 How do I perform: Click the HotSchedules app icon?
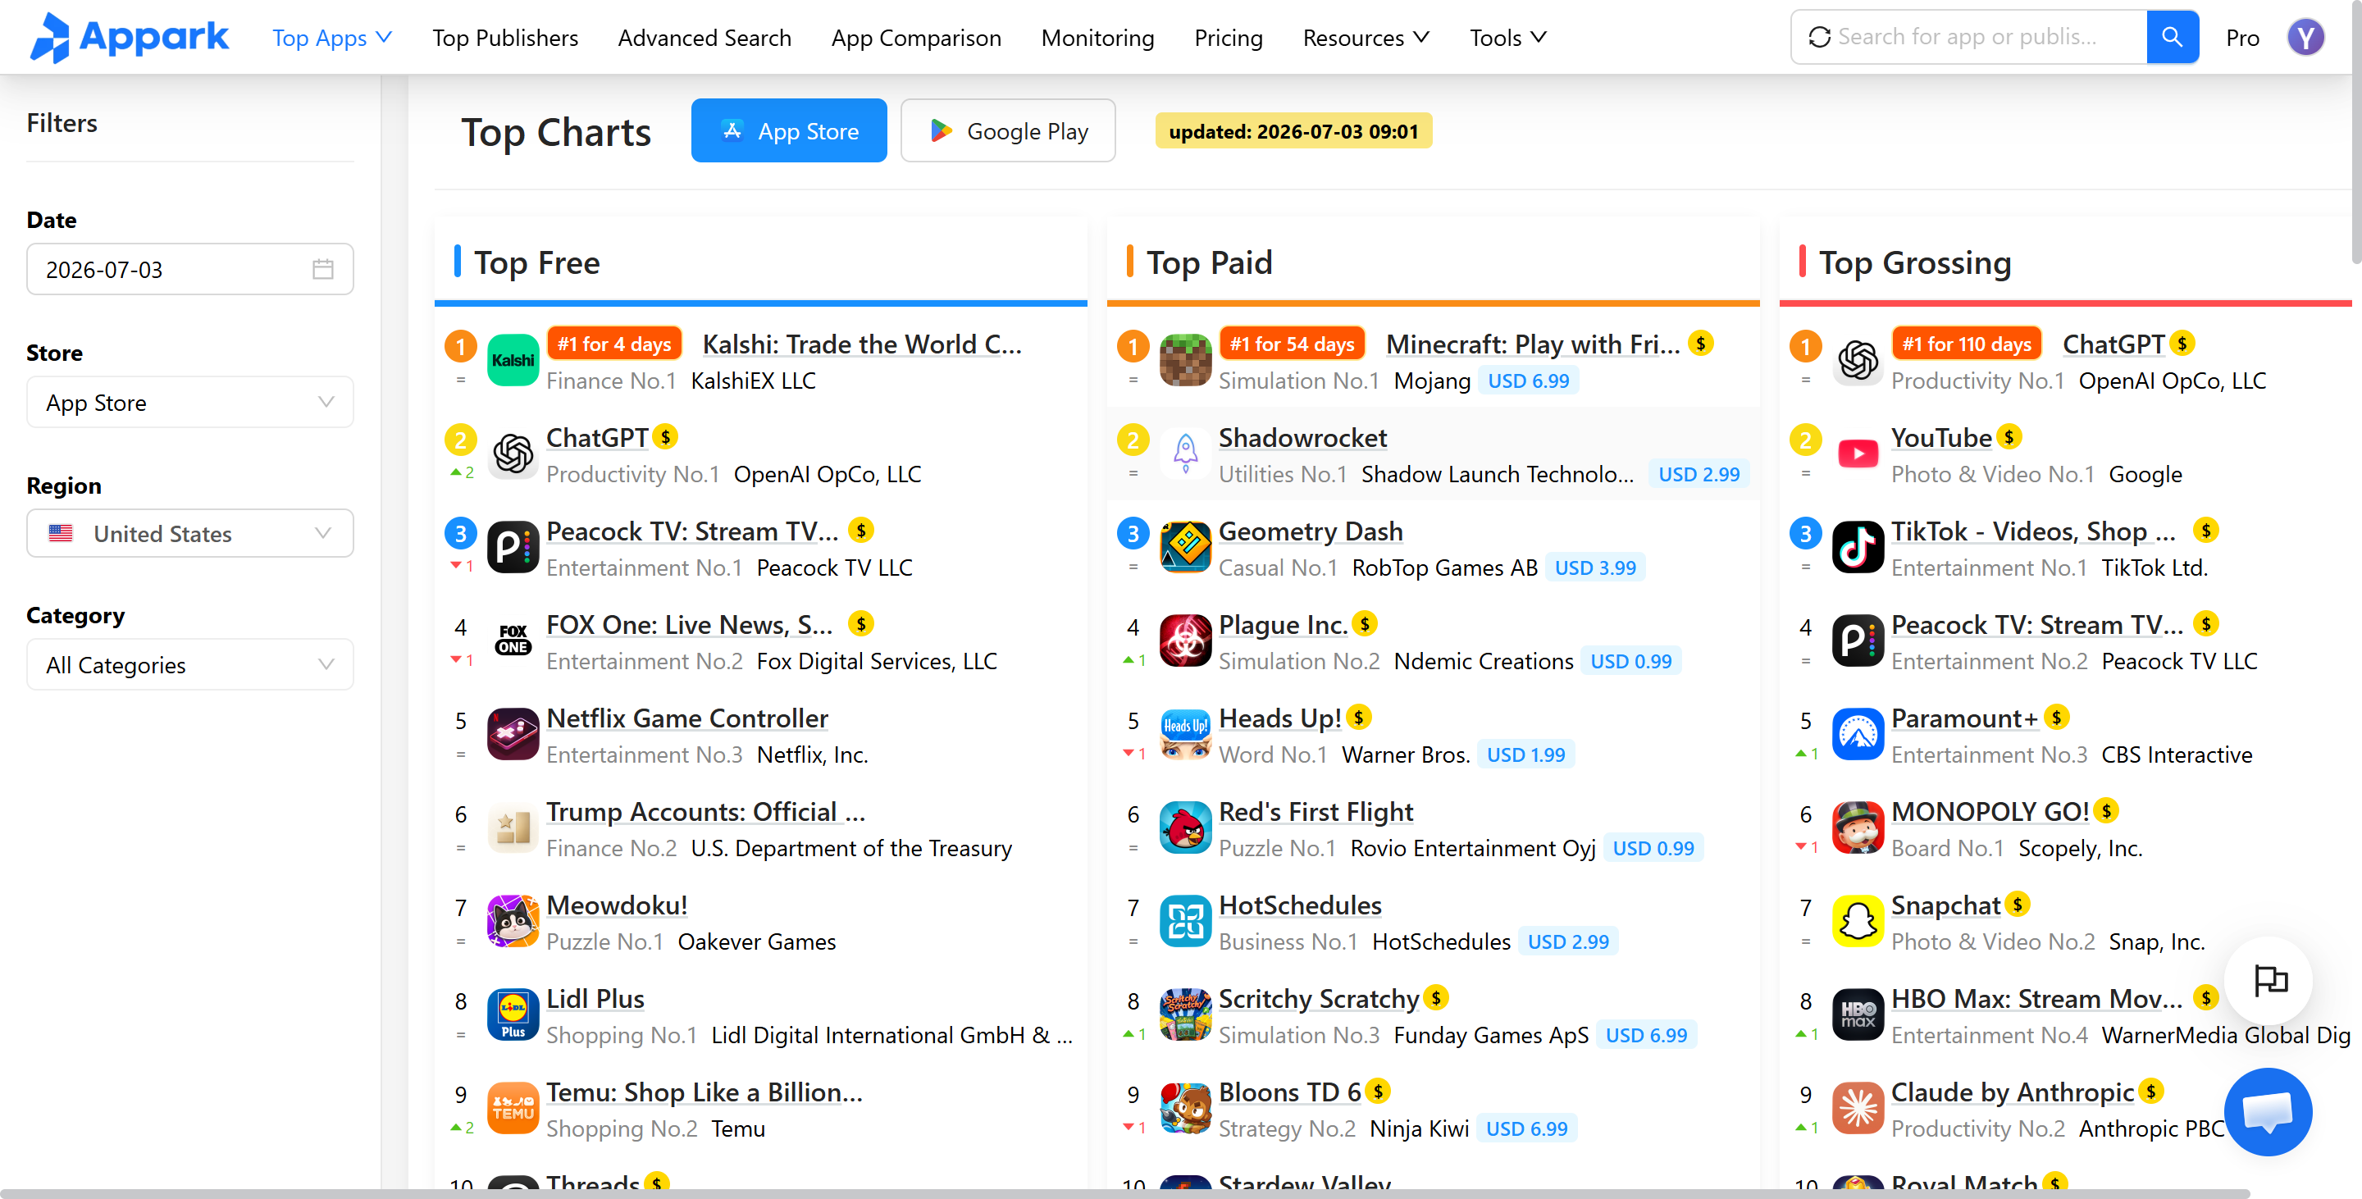tap(1184, 921)
